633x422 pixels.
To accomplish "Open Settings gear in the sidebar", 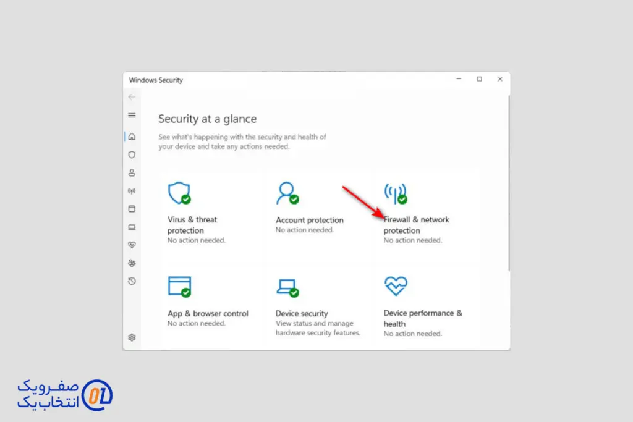I will tap(132, 337).
